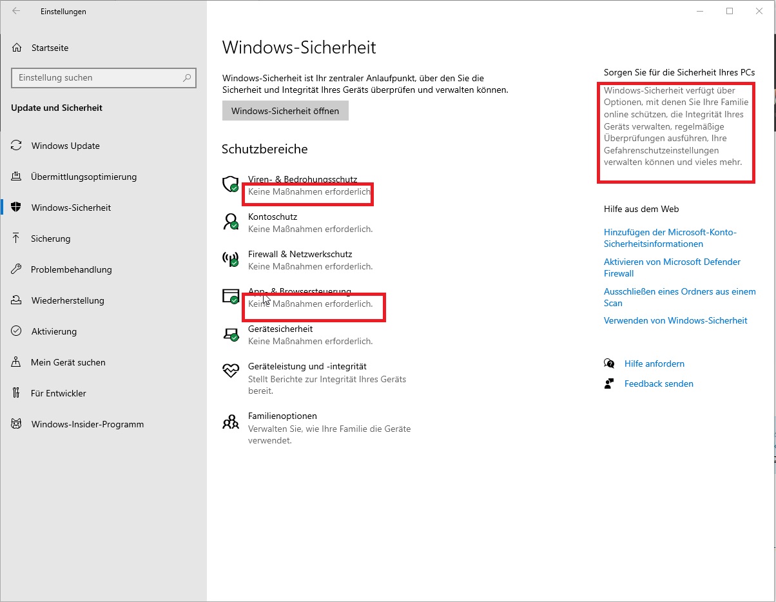The width and height of the screenshot is (776, 602).
Task: Click the Startseite home label
Action: pyautogui.click(x=50, y=48)
